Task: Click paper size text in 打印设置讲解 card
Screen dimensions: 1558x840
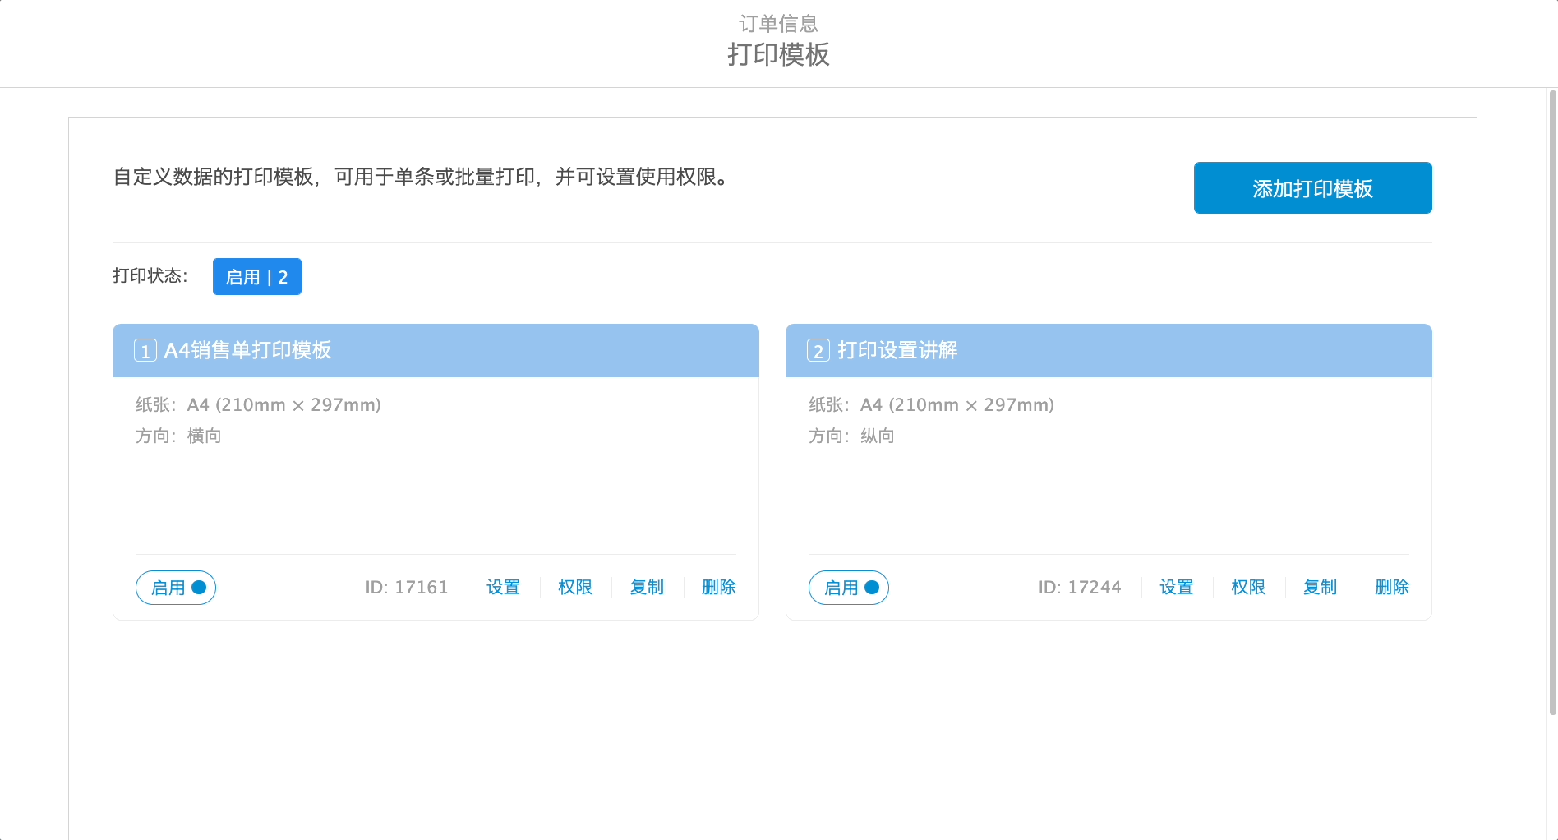Action: tap(931, 404)
